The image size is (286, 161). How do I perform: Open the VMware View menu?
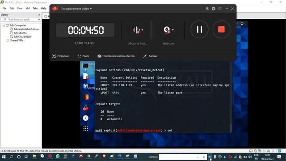[20, 8]
